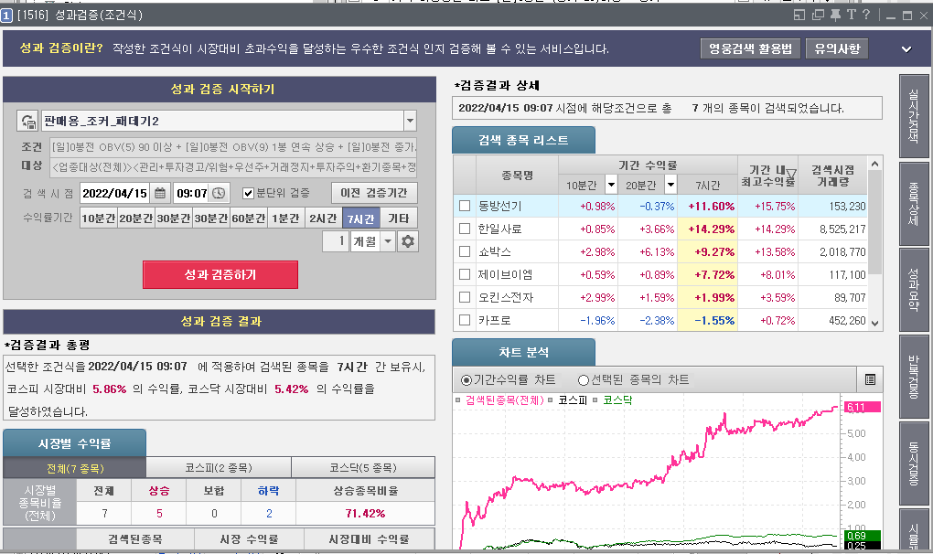Click the 종목명 column header
Image resolution: width=933 pixels, height=554 pixels.
[517, 175]
